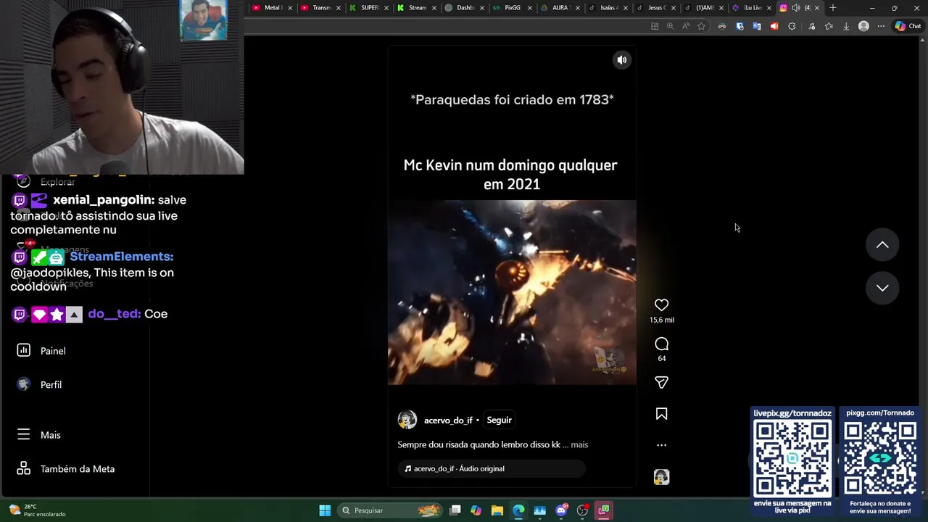
Task: Switch to the 'iLu Live' Twitch tab
Action: [x=751, y=8]
